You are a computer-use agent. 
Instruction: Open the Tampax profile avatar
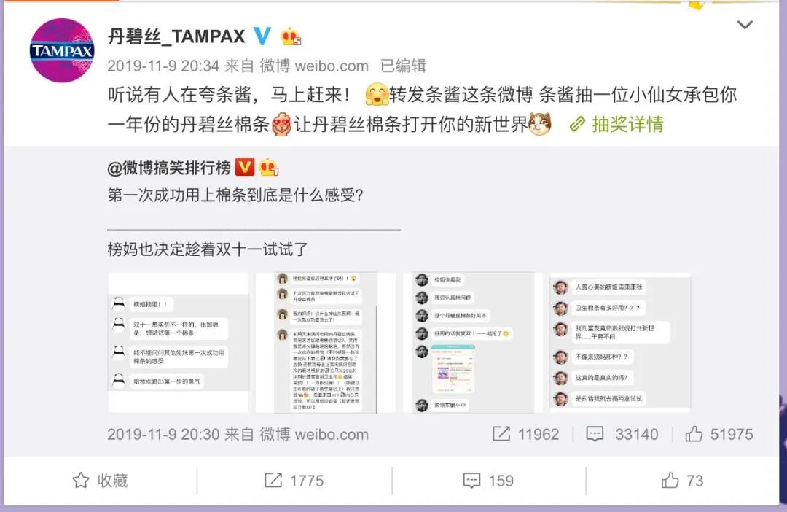62,50
